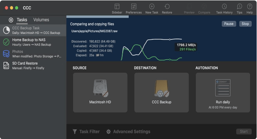257x139 pixels.
Task: Open the Destination selector showing CCC Backup
Action: click(x=162, y=92)
